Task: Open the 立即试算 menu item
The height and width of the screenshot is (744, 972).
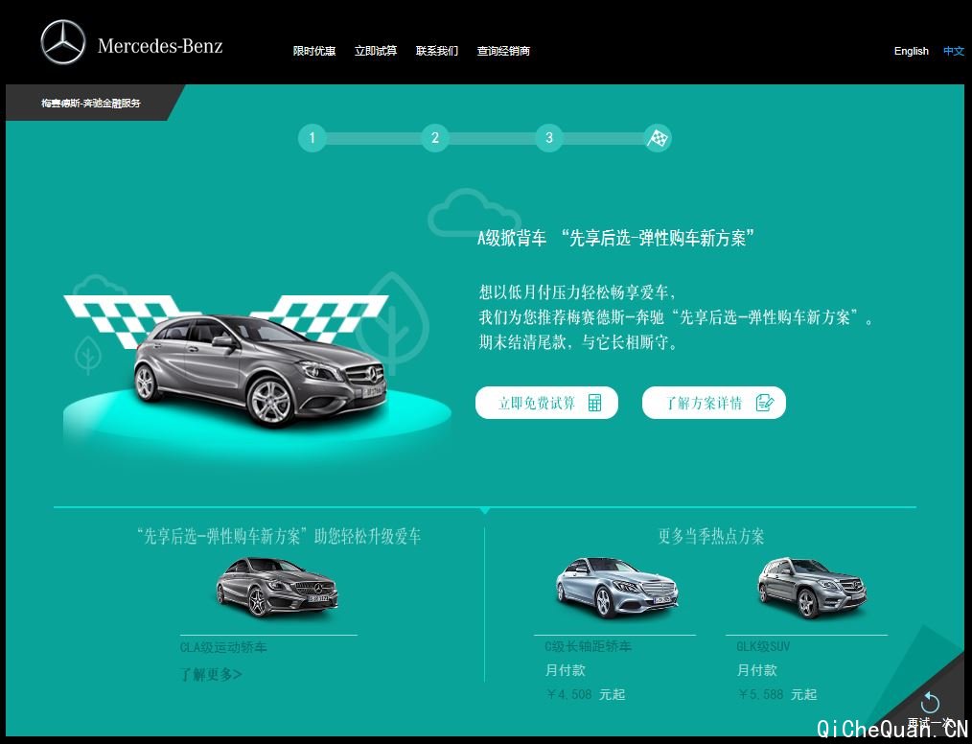Action: click(x=376, y=51)
